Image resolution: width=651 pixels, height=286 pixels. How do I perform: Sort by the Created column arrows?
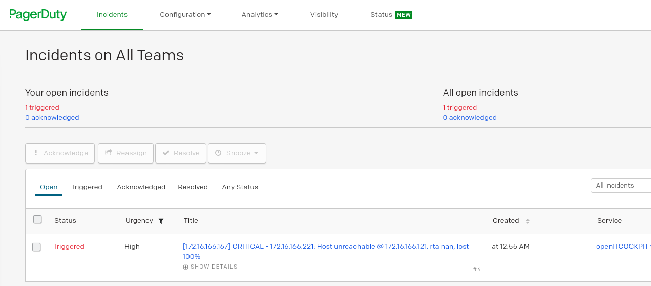[527, 221]
